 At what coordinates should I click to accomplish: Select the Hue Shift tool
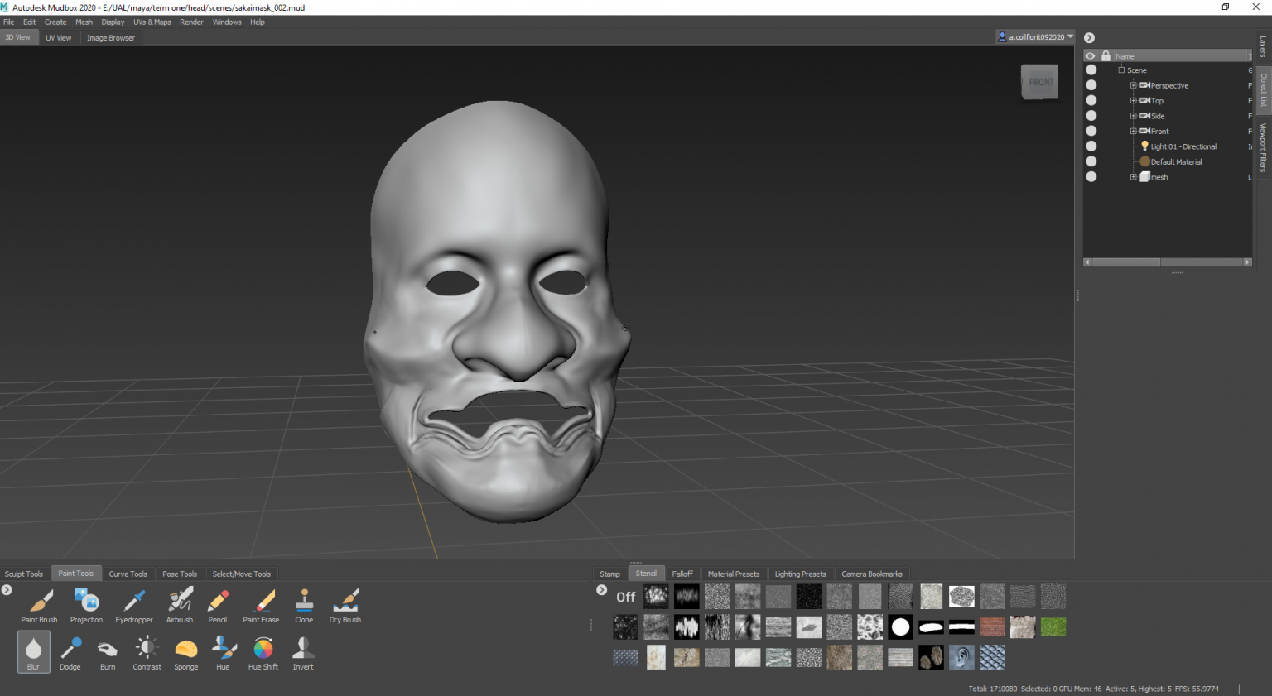pyautogui.click(x=263, y=653)
